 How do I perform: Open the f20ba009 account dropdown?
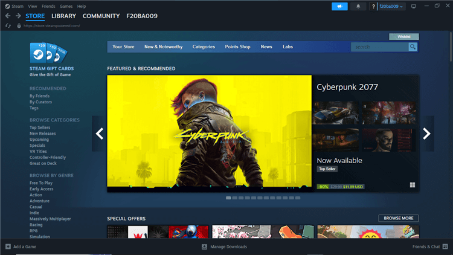(x=391, y=7)
